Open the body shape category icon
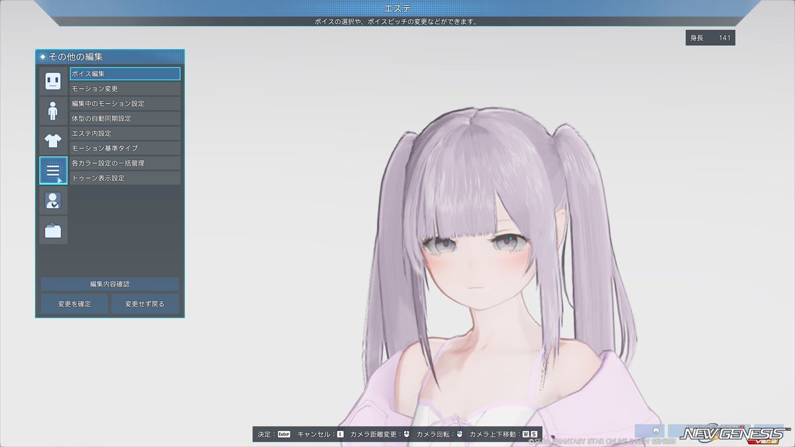Viewport: 795px width, 447px height. 53,111
